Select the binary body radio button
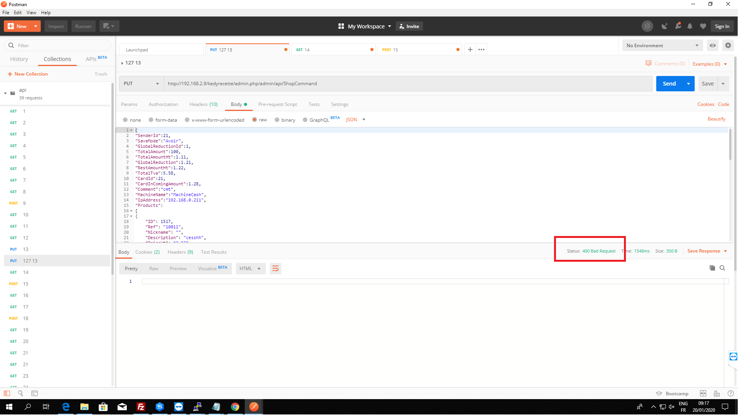This screenshot has height=416, width=740. [x=278, y=120]
